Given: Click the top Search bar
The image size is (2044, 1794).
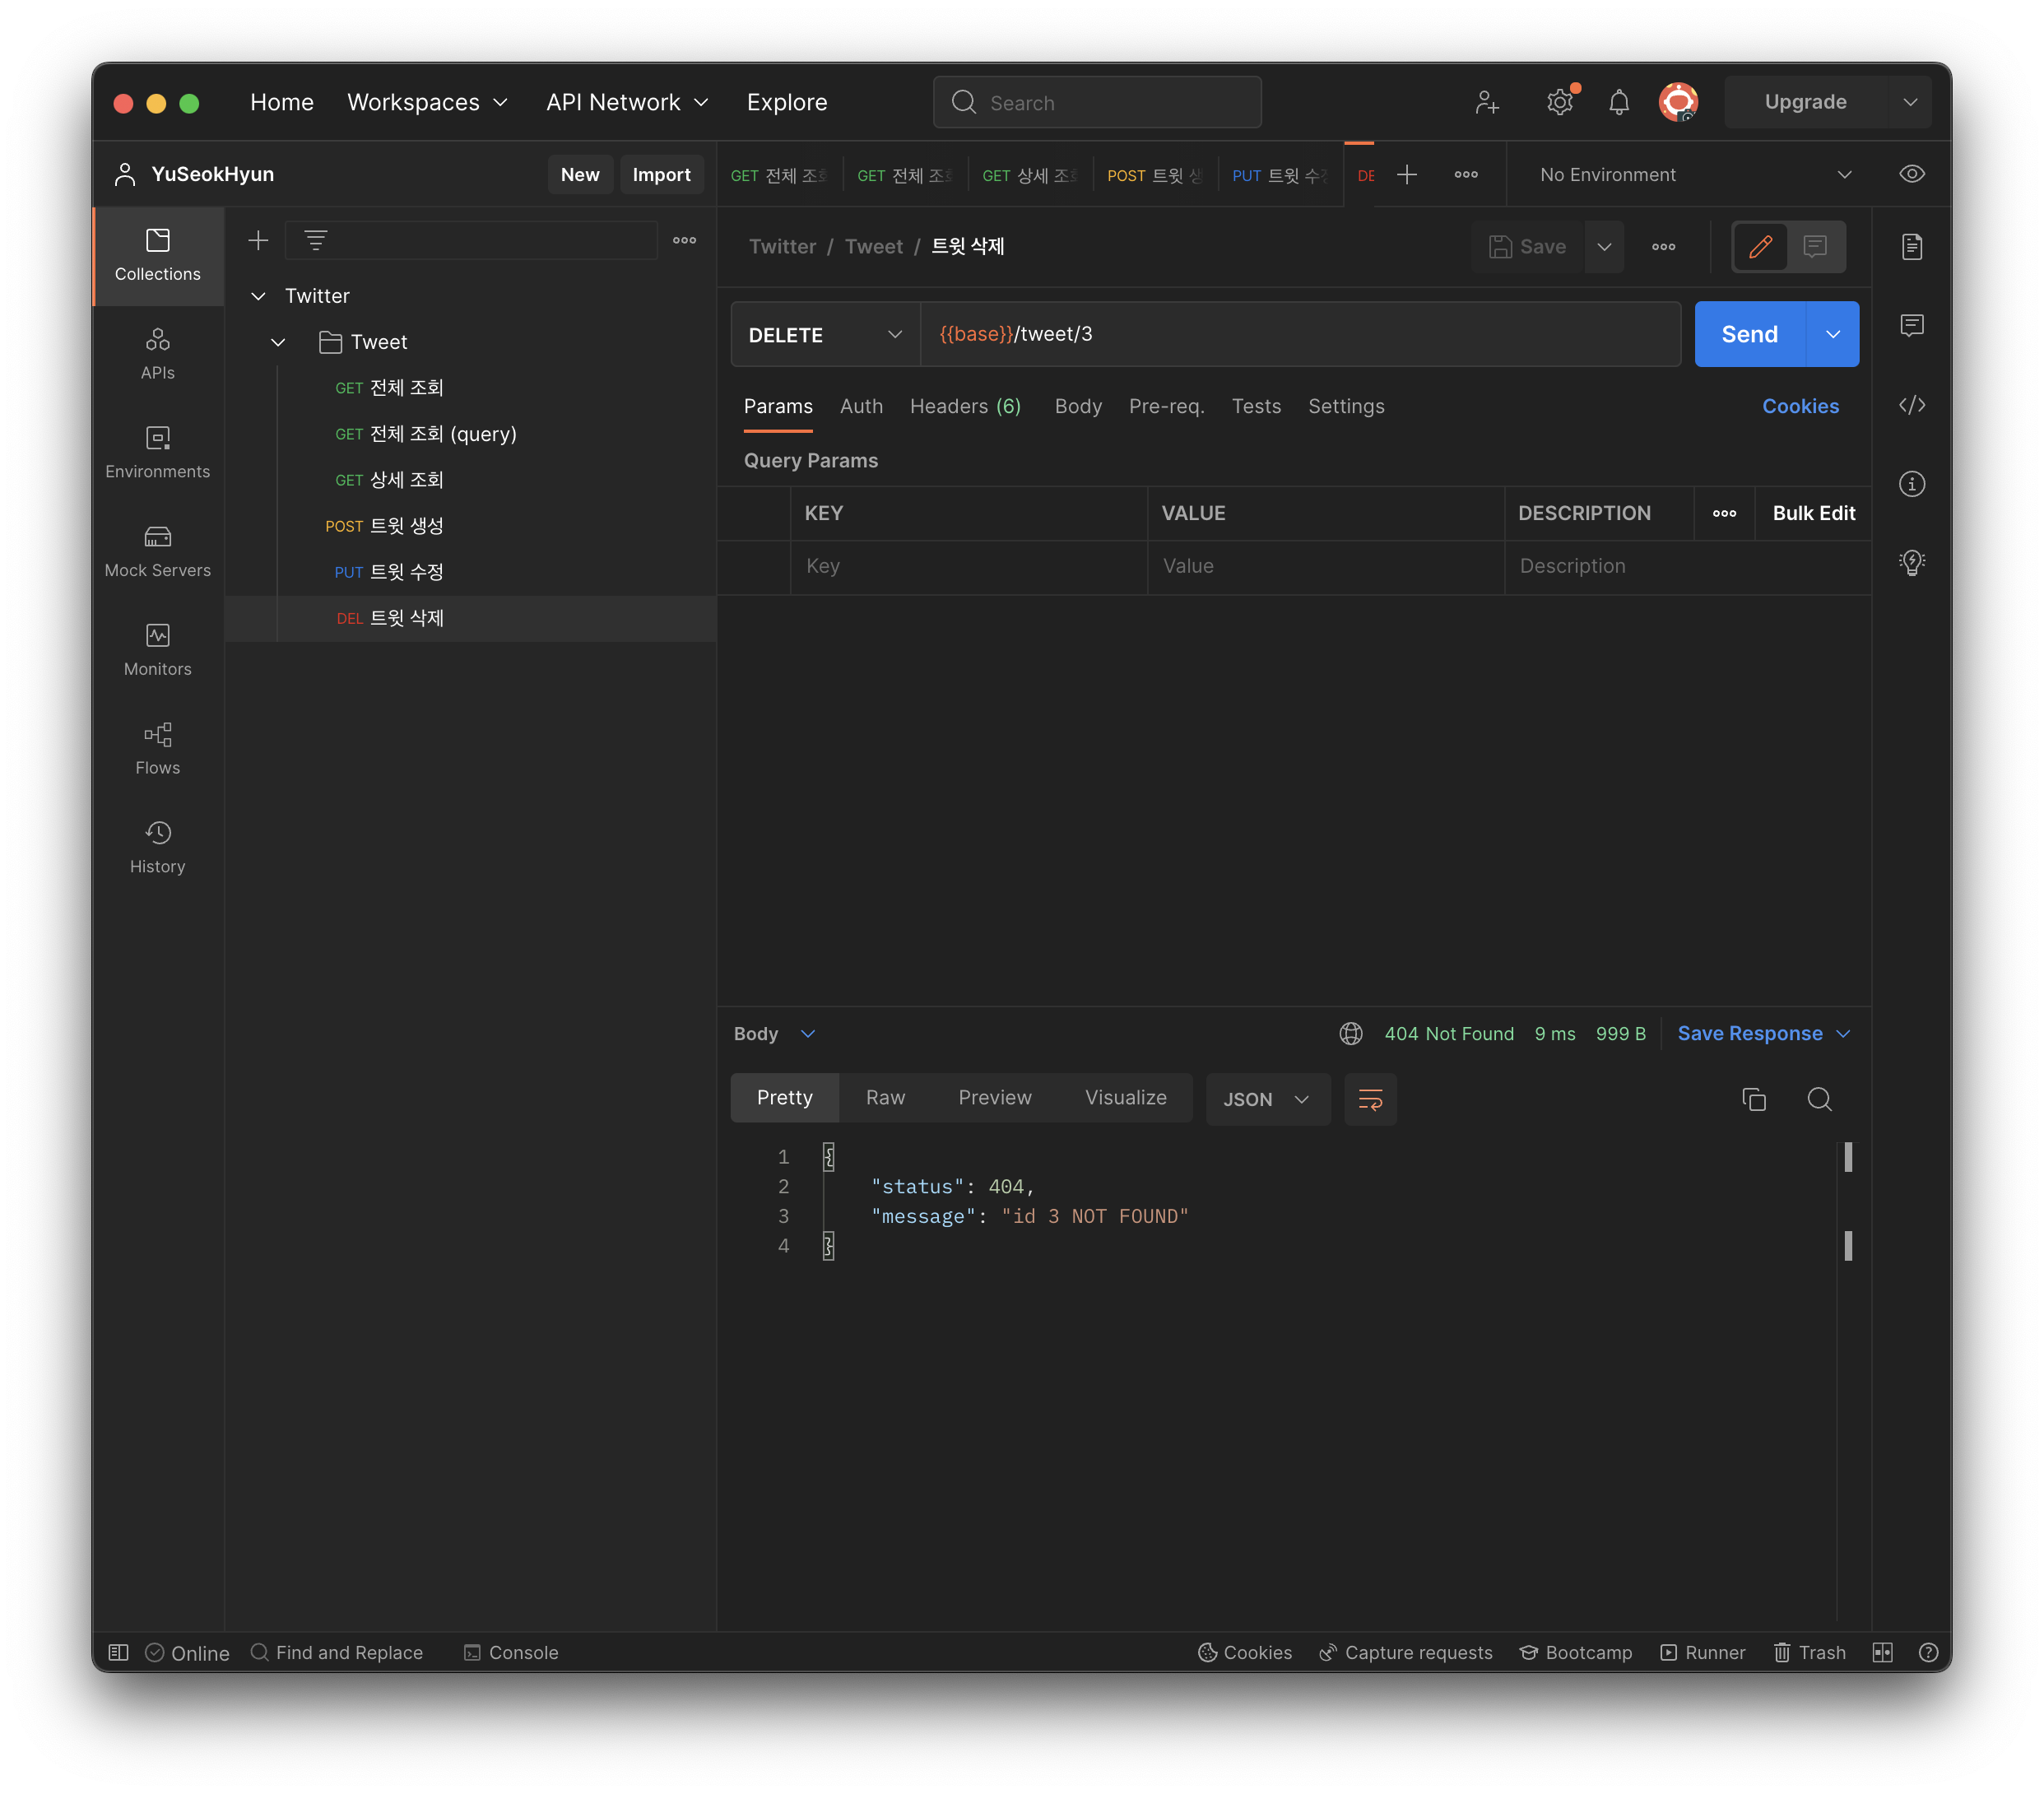Looking at the screenshot, I should 1097,102.
